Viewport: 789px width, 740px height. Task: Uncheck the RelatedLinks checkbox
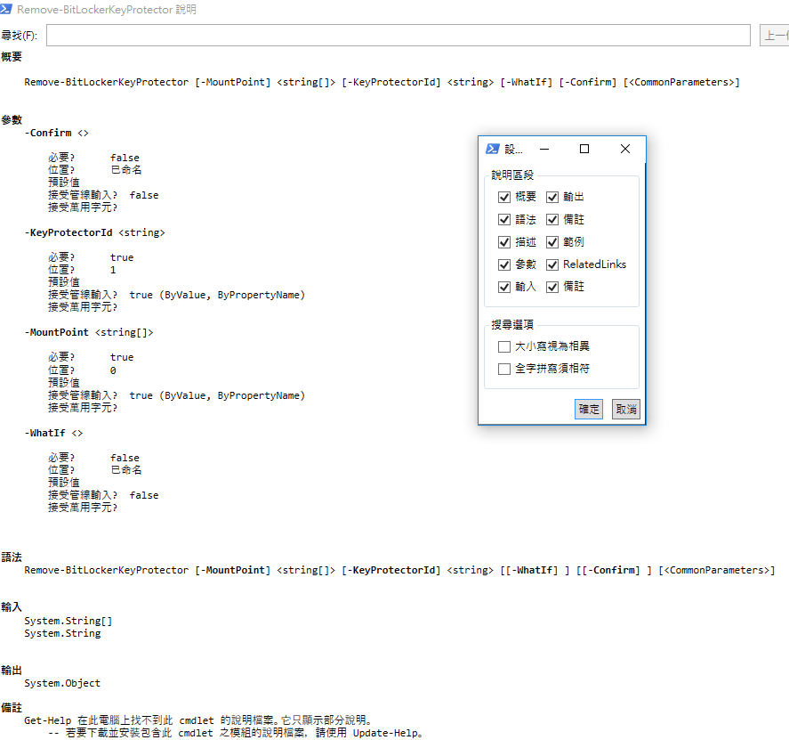(x=552, y=264)
